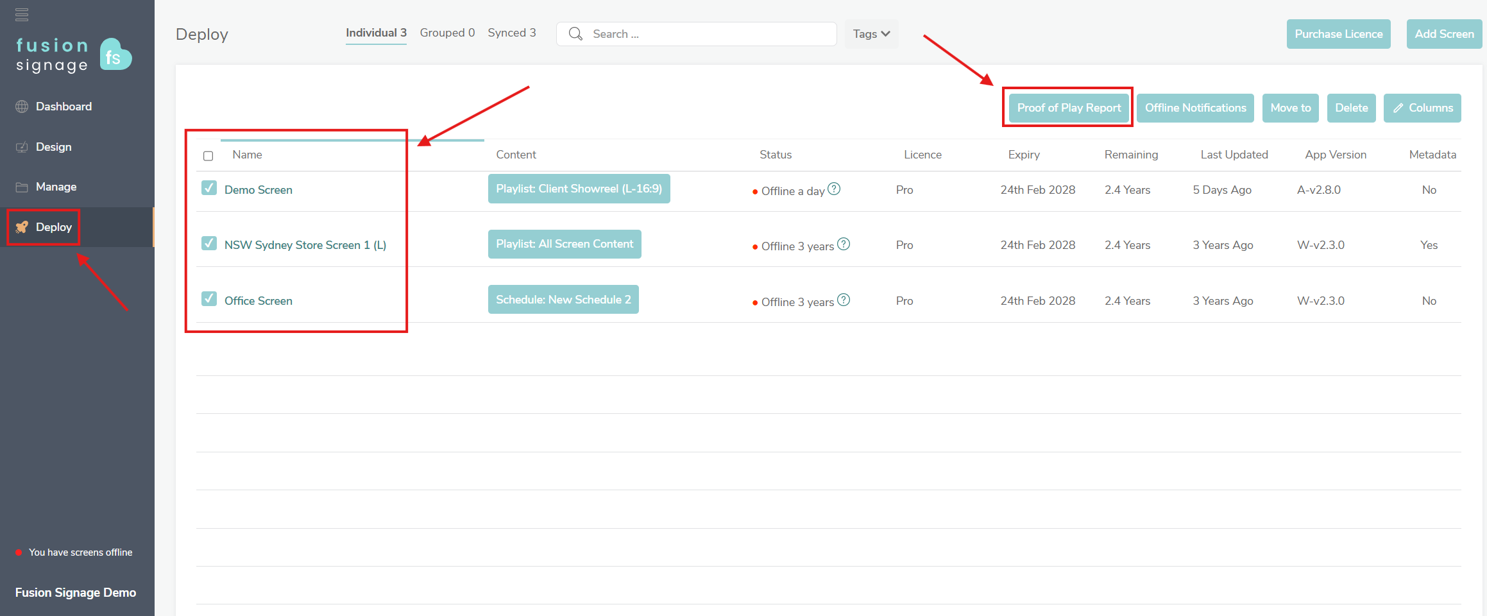Click the Design sidebar icon
This screenshot has width=1487, height=616.
click(22, 147)
